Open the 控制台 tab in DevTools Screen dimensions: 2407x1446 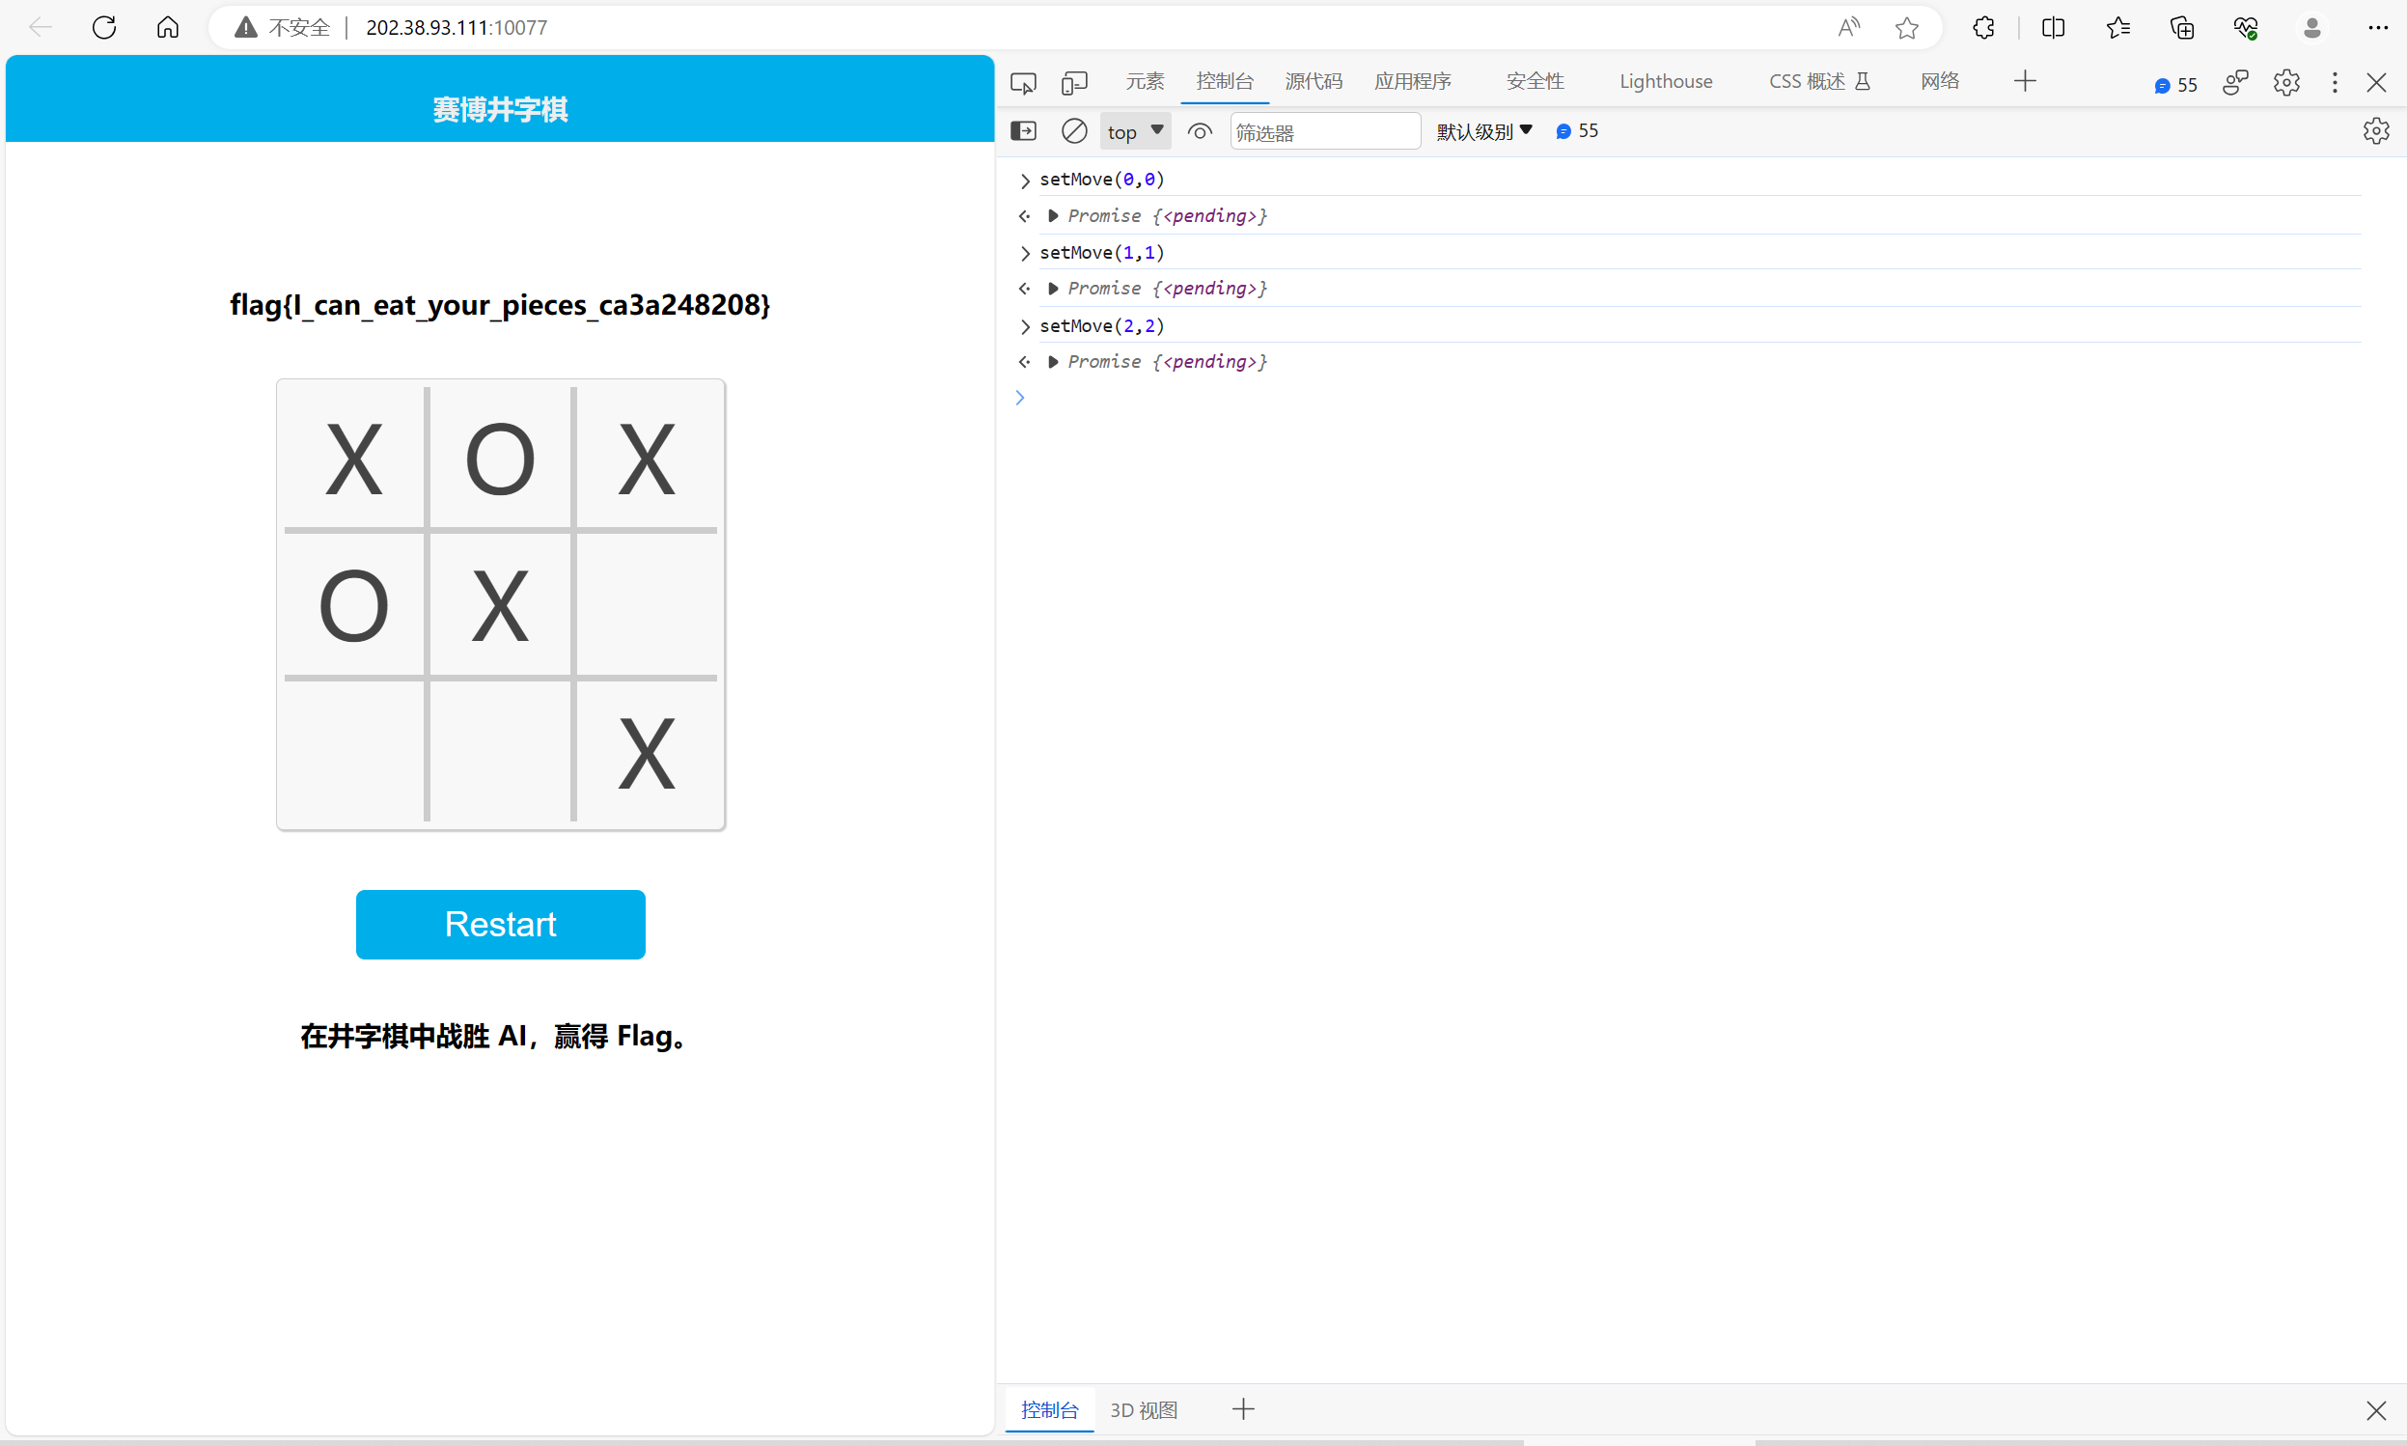1224,79
